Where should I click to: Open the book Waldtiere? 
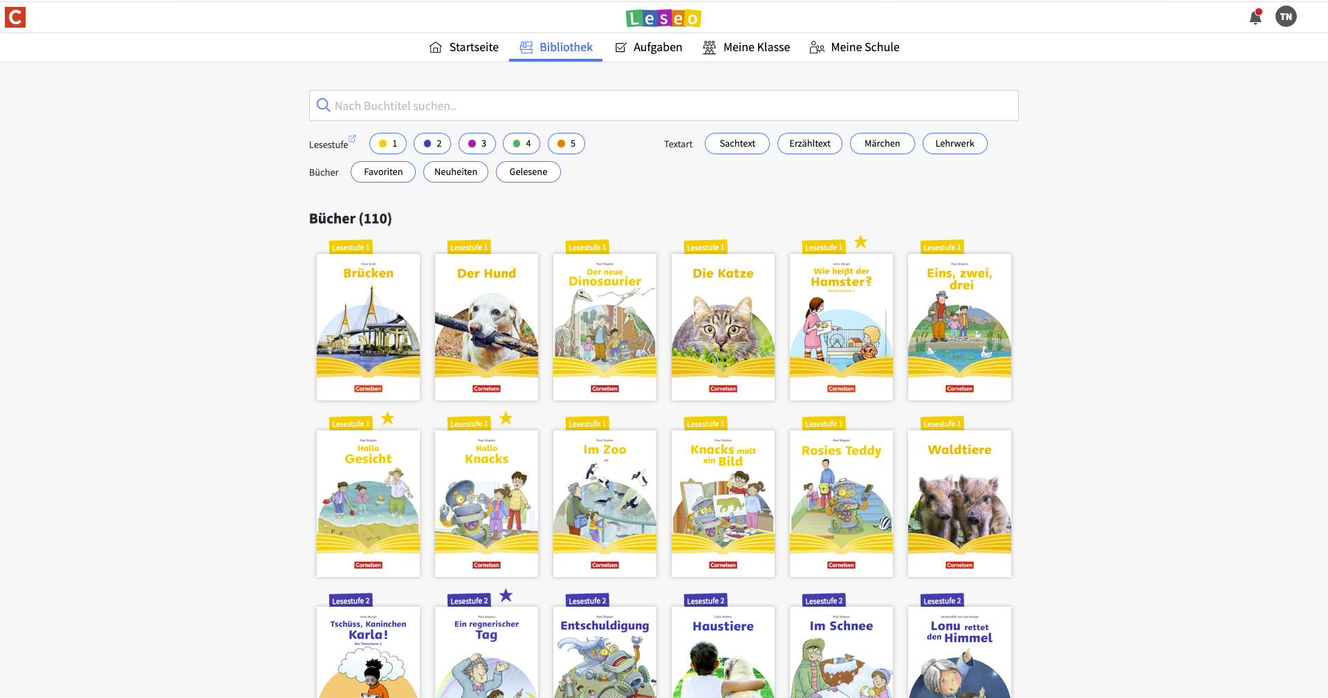[x=959, y=504]
